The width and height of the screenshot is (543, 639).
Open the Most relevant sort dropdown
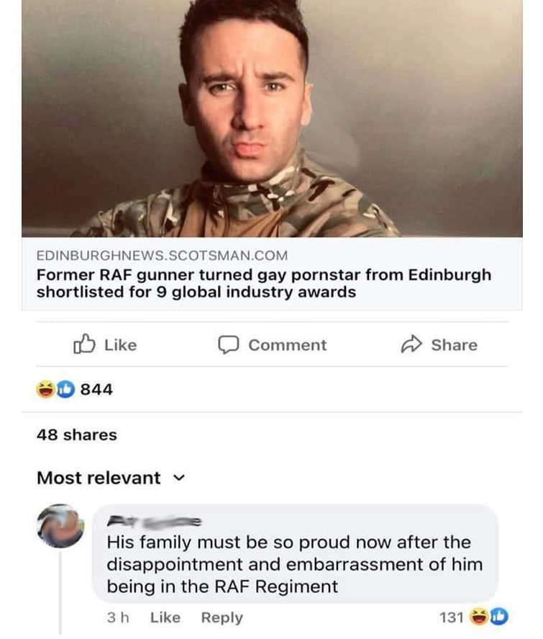(99, 478)
